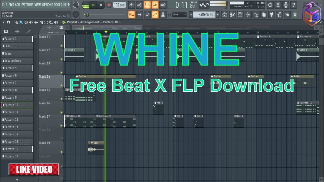Open the Browser view icon

pos(256,15)
